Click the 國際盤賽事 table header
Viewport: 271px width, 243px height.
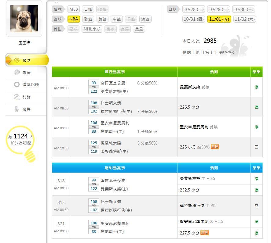(x=115, y=72)
